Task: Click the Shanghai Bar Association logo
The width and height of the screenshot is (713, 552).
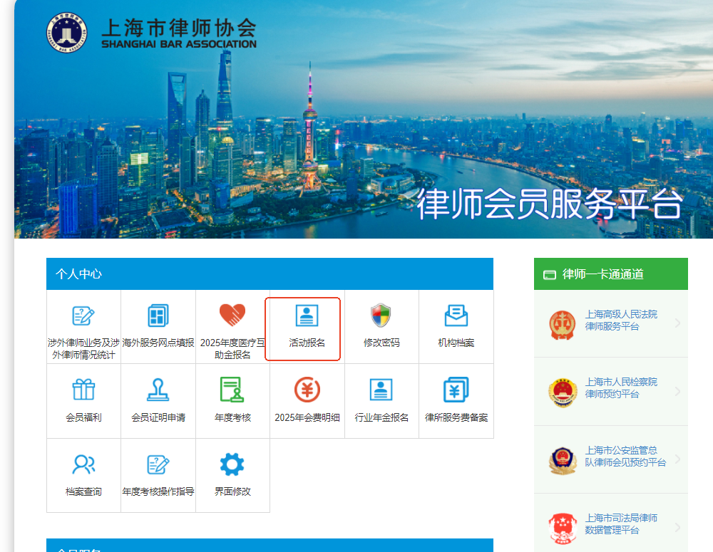Action: [66, 33]
